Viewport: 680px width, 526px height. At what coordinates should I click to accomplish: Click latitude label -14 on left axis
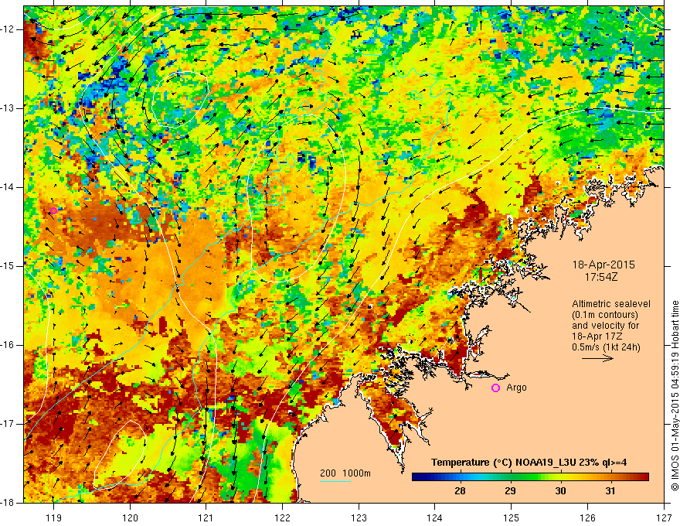click(8, 187)
